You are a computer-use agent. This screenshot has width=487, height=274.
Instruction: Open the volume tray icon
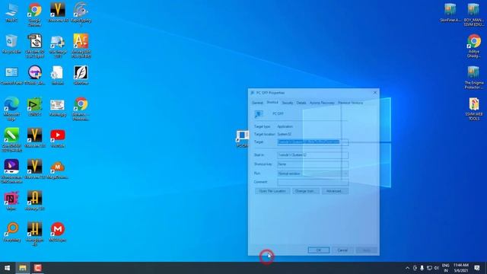click(x=436, y=268)
